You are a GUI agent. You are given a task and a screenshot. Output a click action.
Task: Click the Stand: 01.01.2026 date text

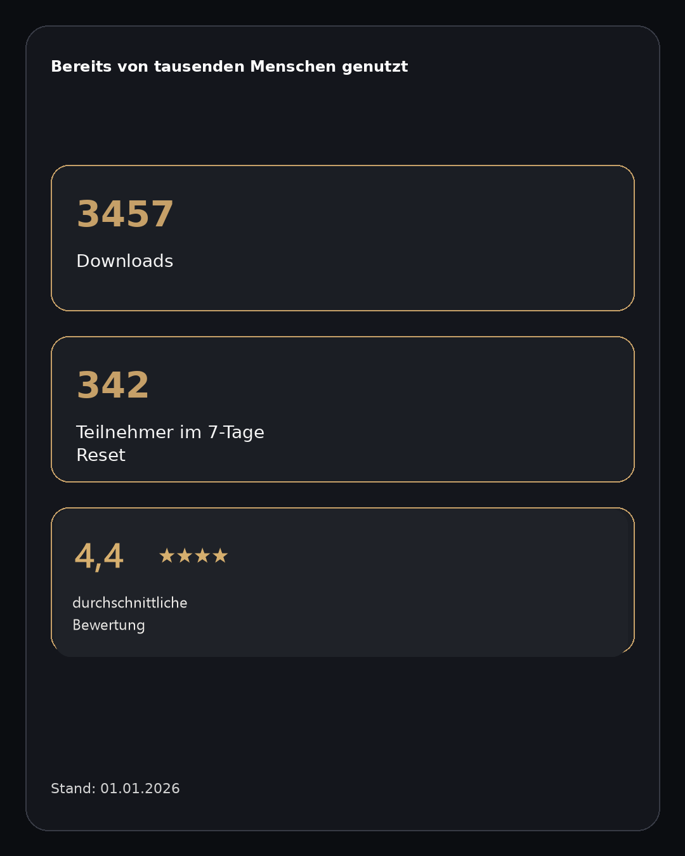tap(115, 789)
